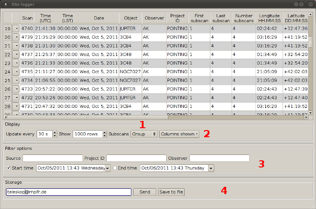
Task: Select row header number 28
Action: (x=8, y=107)
